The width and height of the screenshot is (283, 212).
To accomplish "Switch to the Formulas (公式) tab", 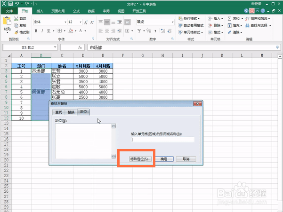I will point(76,11).
